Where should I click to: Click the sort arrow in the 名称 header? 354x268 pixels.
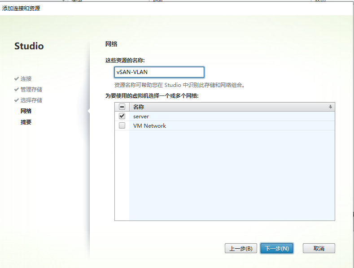click(330, 107)
